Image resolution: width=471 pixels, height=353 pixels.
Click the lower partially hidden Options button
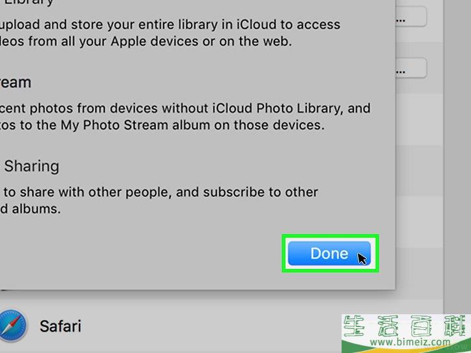(411, 68)
